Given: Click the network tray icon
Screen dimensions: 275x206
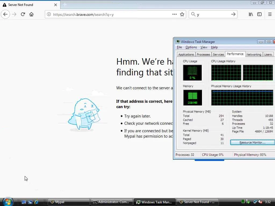Looking at the screenshot, I should point(255,202).
